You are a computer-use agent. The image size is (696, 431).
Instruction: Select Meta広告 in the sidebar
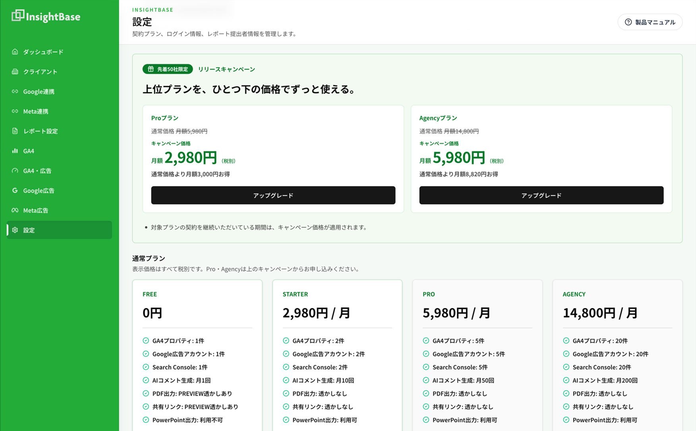tap(59, 210)
